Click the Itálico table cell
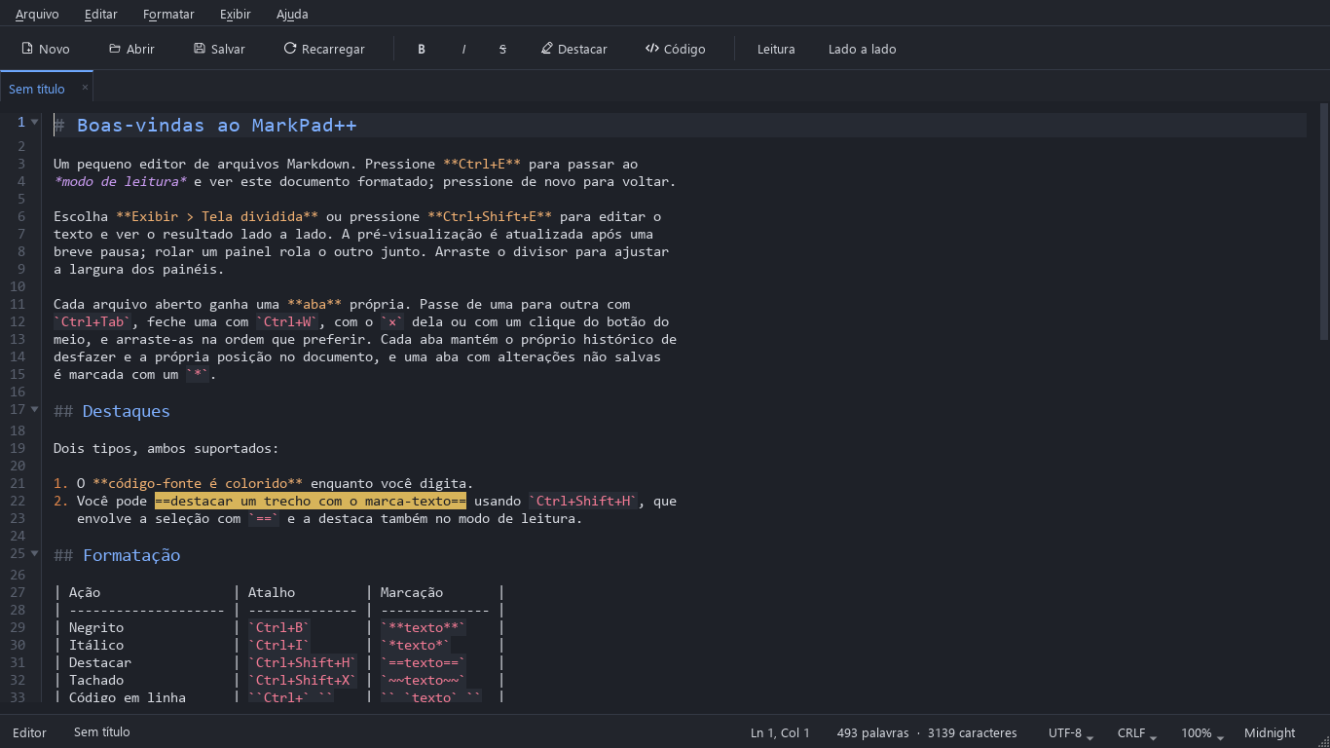Viewport: 1330px width, 748px height. point(96,645)
